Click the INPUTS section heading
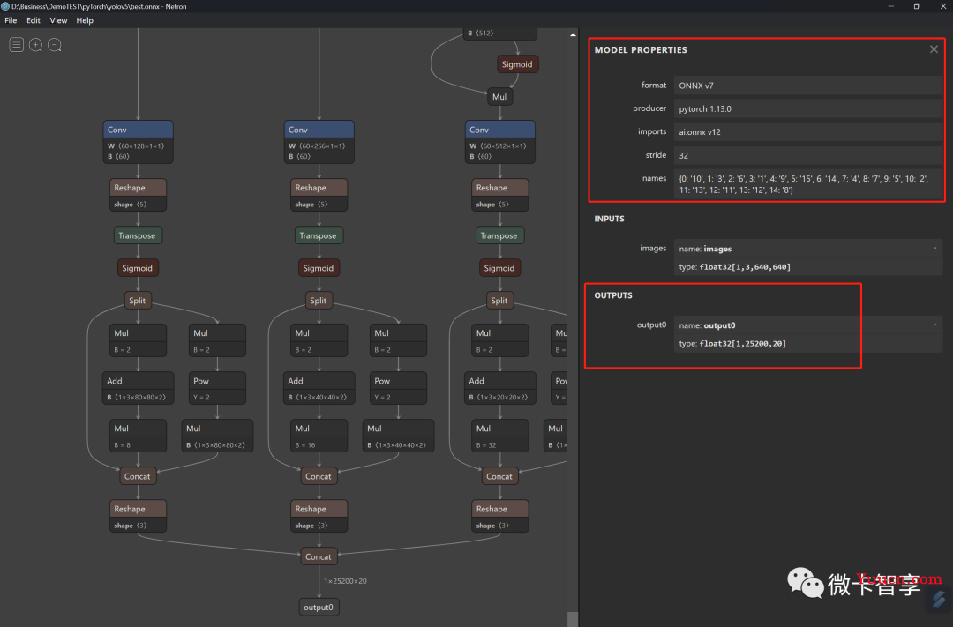953x627 pixels. coord(609,219)
